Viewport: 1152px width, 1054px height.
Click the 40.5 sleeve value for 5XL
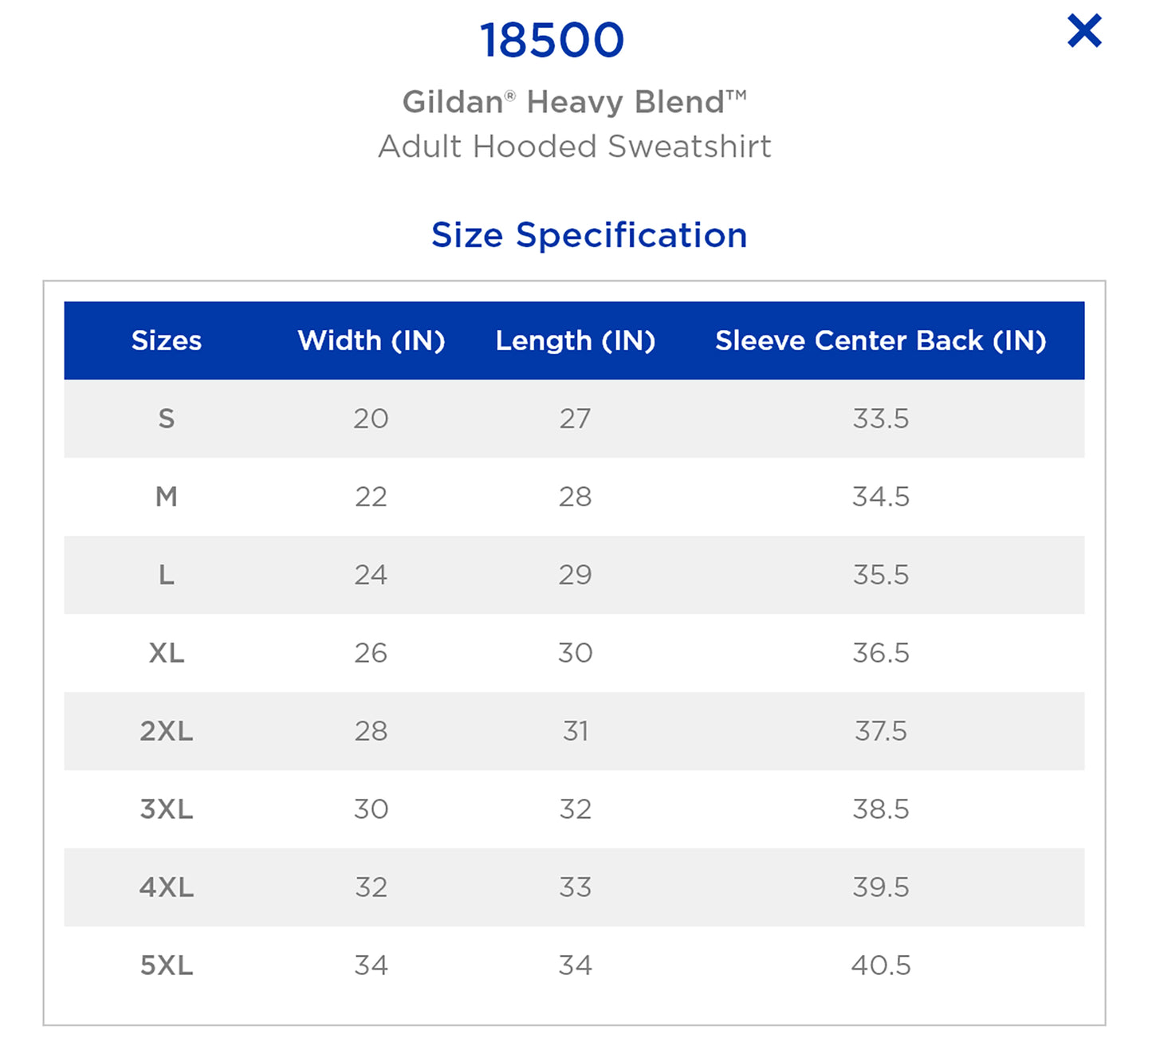coord(880,966)
